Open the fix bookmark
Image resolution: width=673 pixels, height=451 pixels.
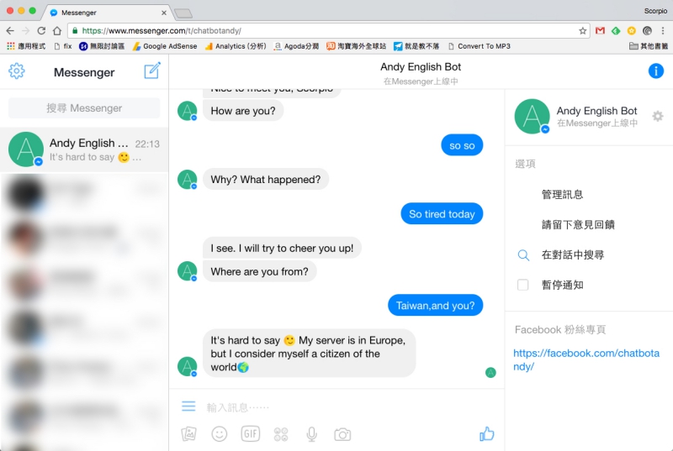pyautogui.click(x=63, y=46)
